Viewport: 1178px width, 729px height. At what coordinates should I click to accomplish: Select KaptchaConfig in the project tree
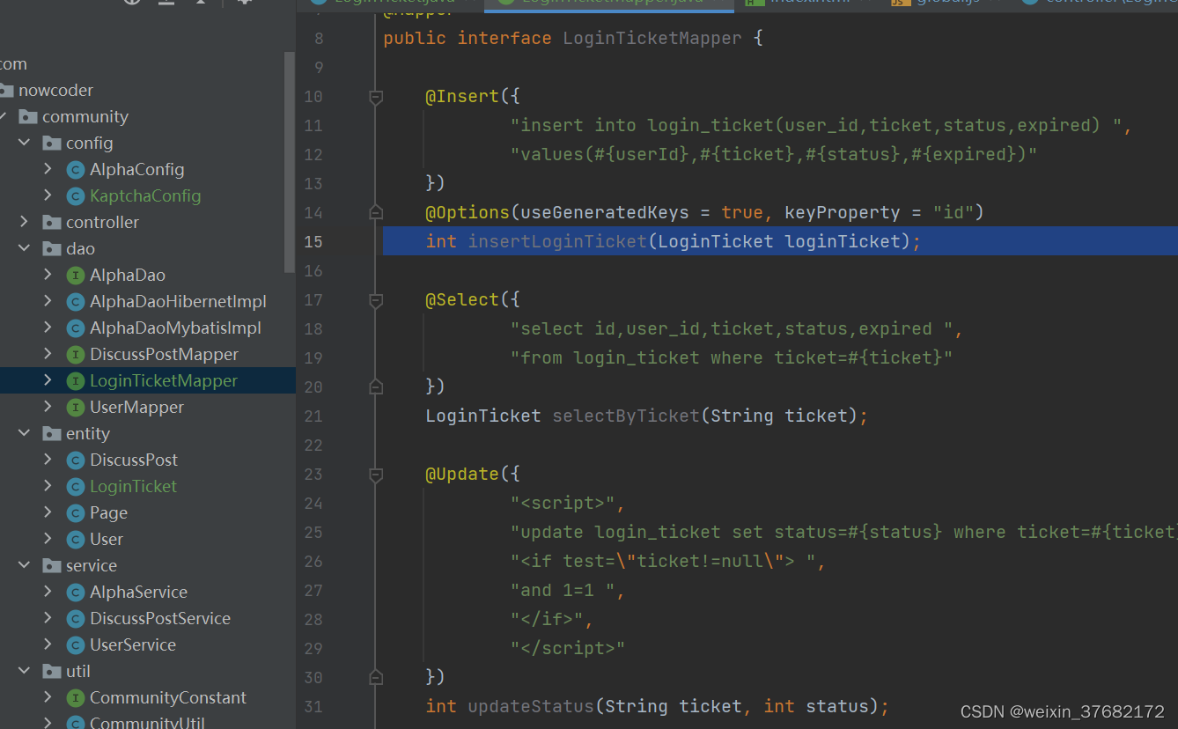145,195
